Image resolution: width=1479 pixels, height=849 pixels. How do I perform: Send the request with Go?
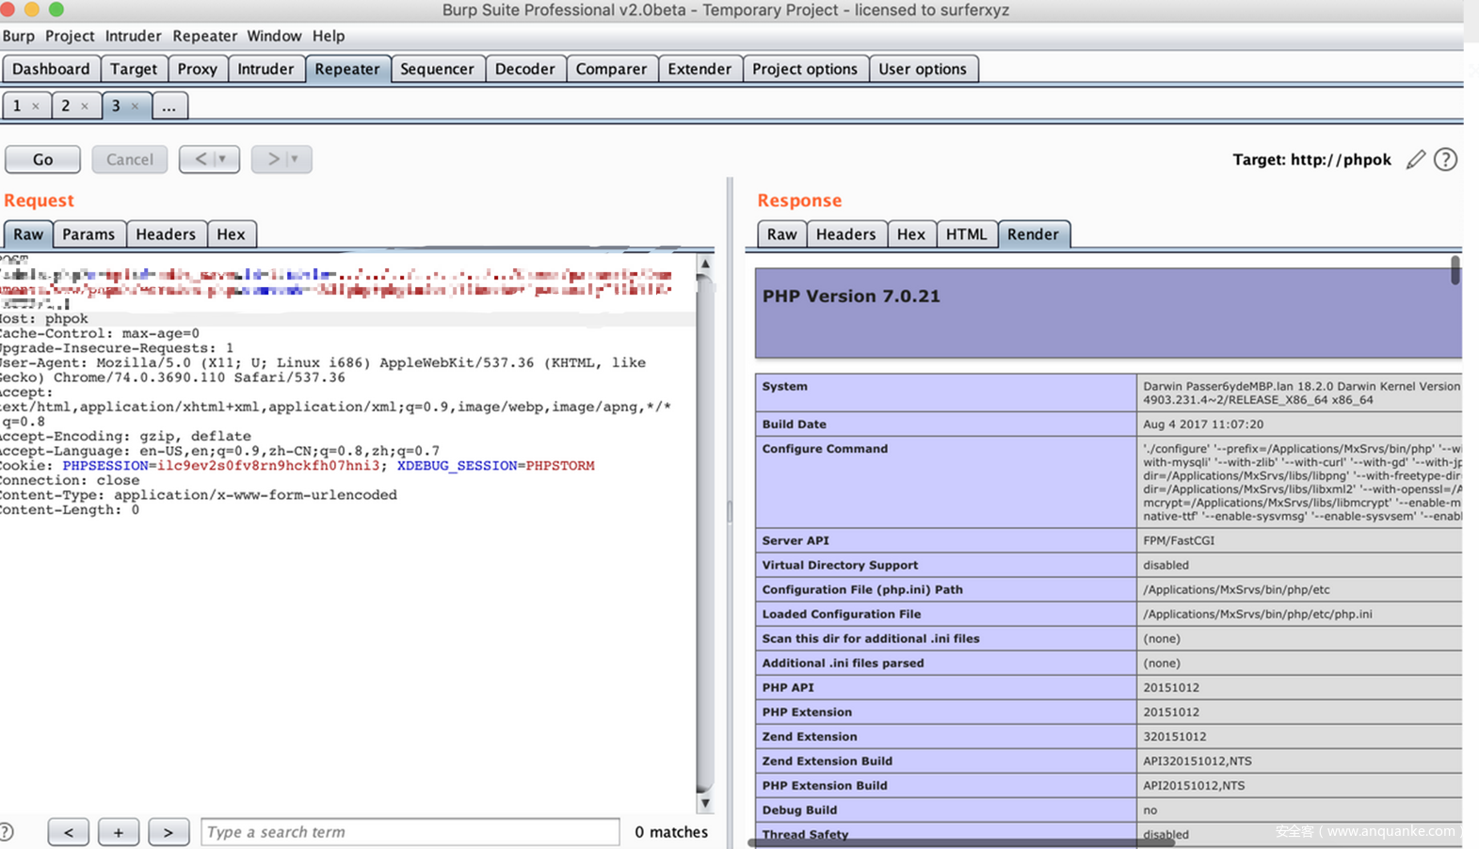pyautogui.click(x=42, y=159)
